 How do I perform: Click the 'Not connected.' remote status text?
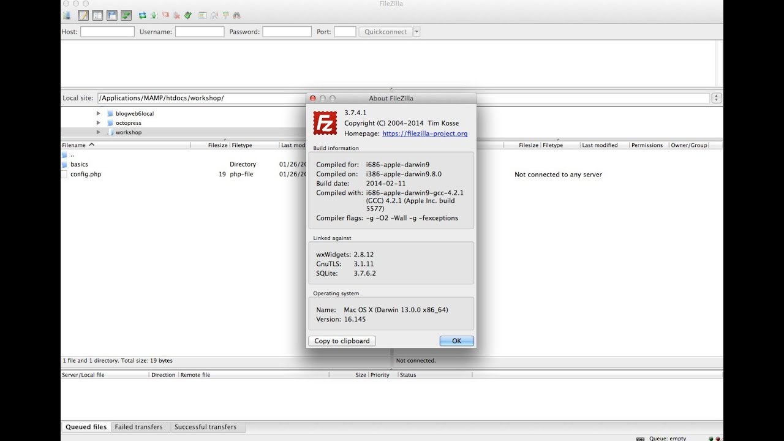[x=416, y=361]
